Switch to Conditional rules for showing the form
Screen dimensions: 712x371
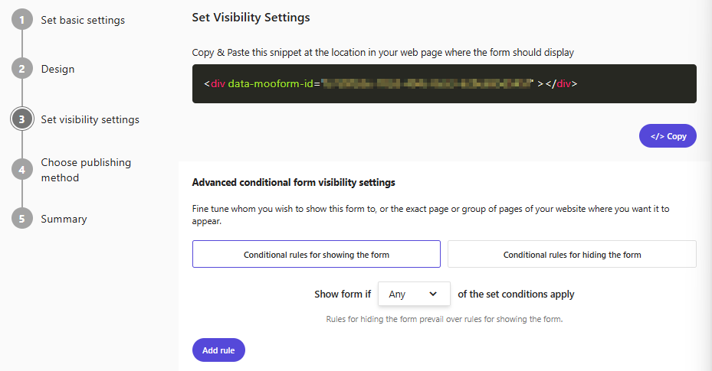tap(316, 254)
